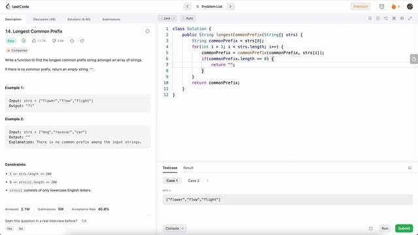Open the timer alarm clock icon
The height and width of the screenshot is (235, 418).
[x=381, y=7]
